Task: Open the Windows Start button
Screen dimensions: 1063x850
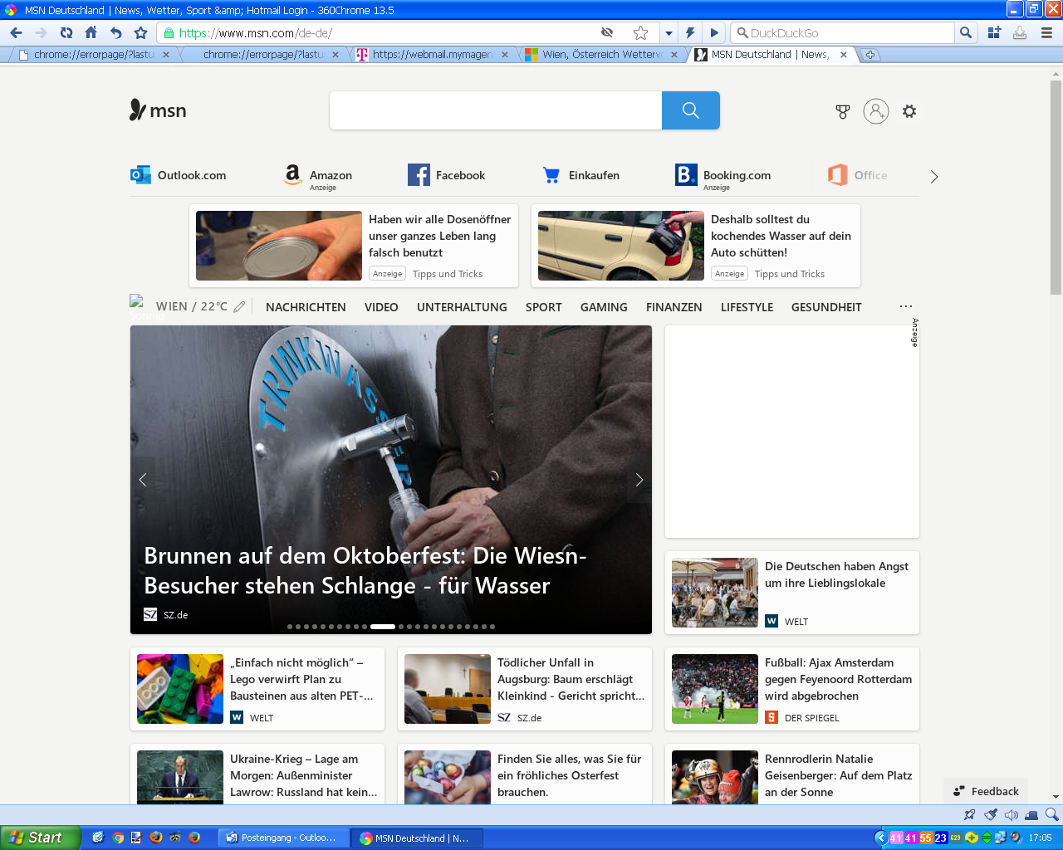Action: coord(40,838)
